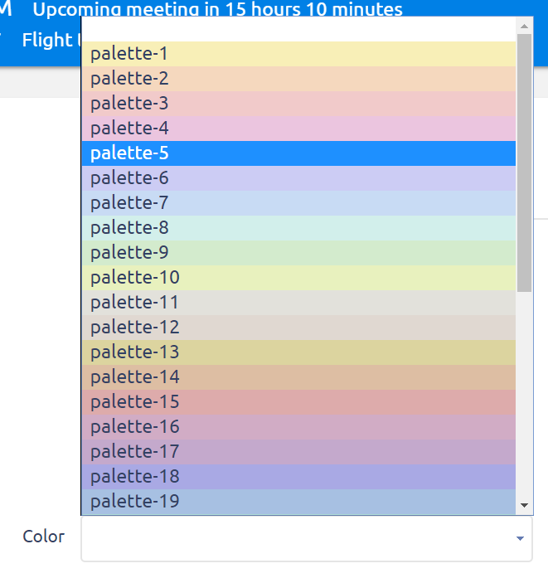Pick palette-8 from the color list

pos(298,228)
